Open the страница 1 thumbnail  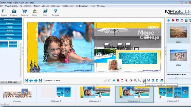pyautogui.click(x=56, y=92)
